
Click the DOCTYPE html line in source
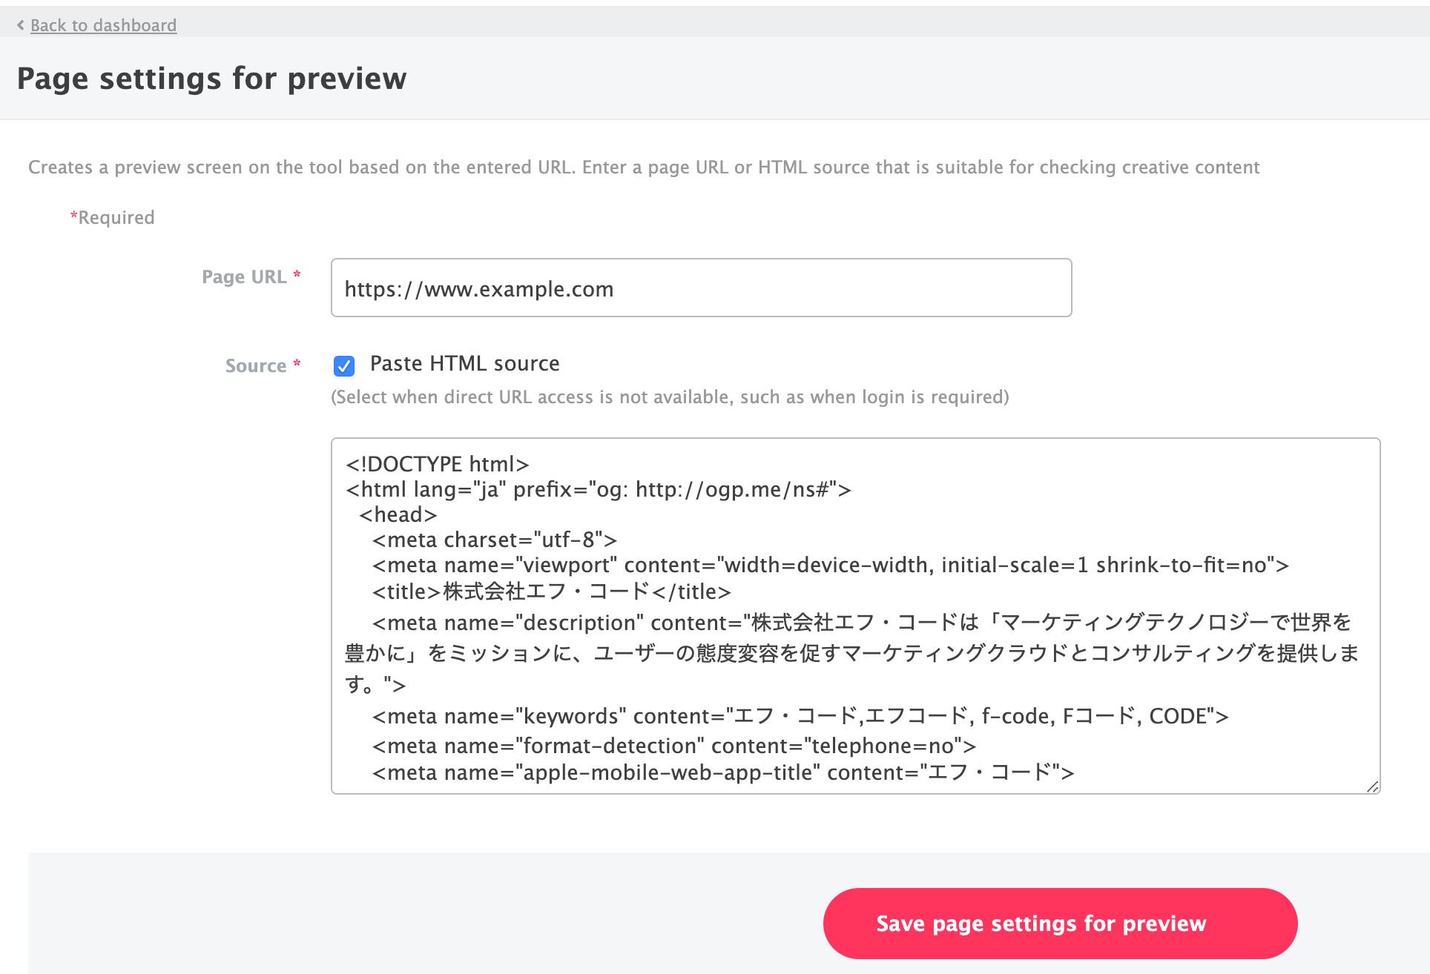[x=437, y=464]
